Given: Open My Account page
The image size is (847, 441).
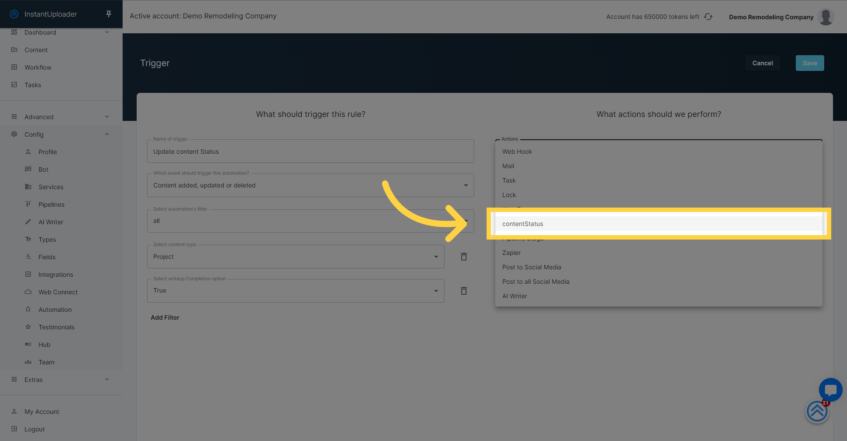Looking at the screenshot, I should tap(61, 412).
